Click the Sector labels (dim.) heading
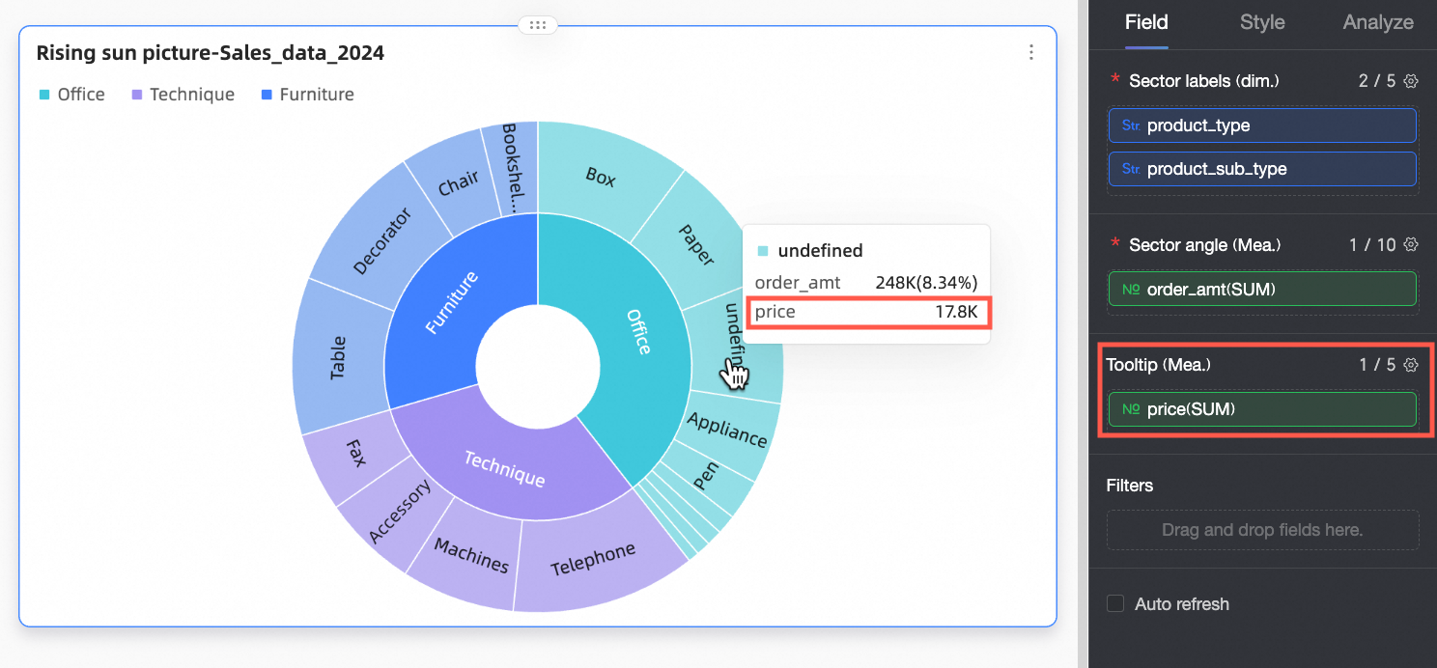Screen dimensions: 1437x668 (x=1204, y=81)
